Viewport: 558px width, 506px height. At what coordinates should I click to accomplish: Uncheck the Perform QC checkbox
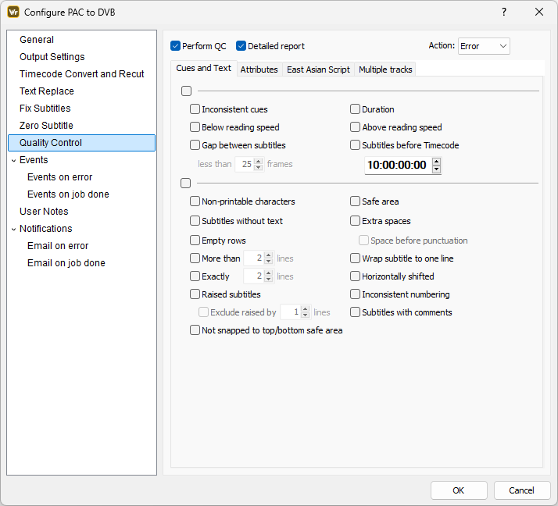[175, 46]
